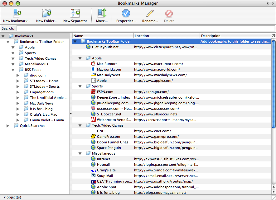Click the pane splitter collapse grip
276x200 pixels.
pyautogui.click(x=71, y=114)
